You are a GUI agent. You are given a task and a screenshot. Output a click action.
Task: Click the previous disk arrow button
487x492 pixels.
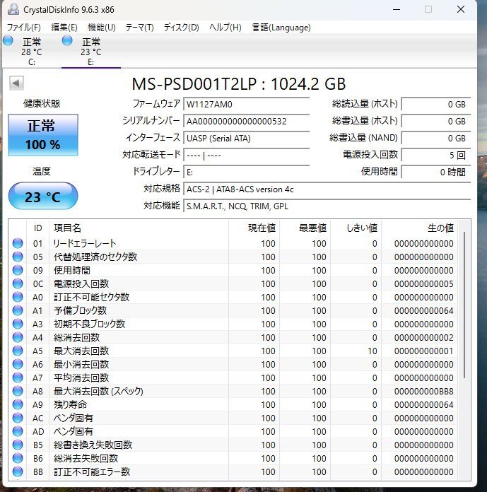[16, 83]
